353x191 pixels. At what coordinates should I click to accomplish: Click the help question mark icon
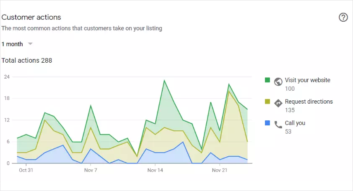[x=343, y=18]
